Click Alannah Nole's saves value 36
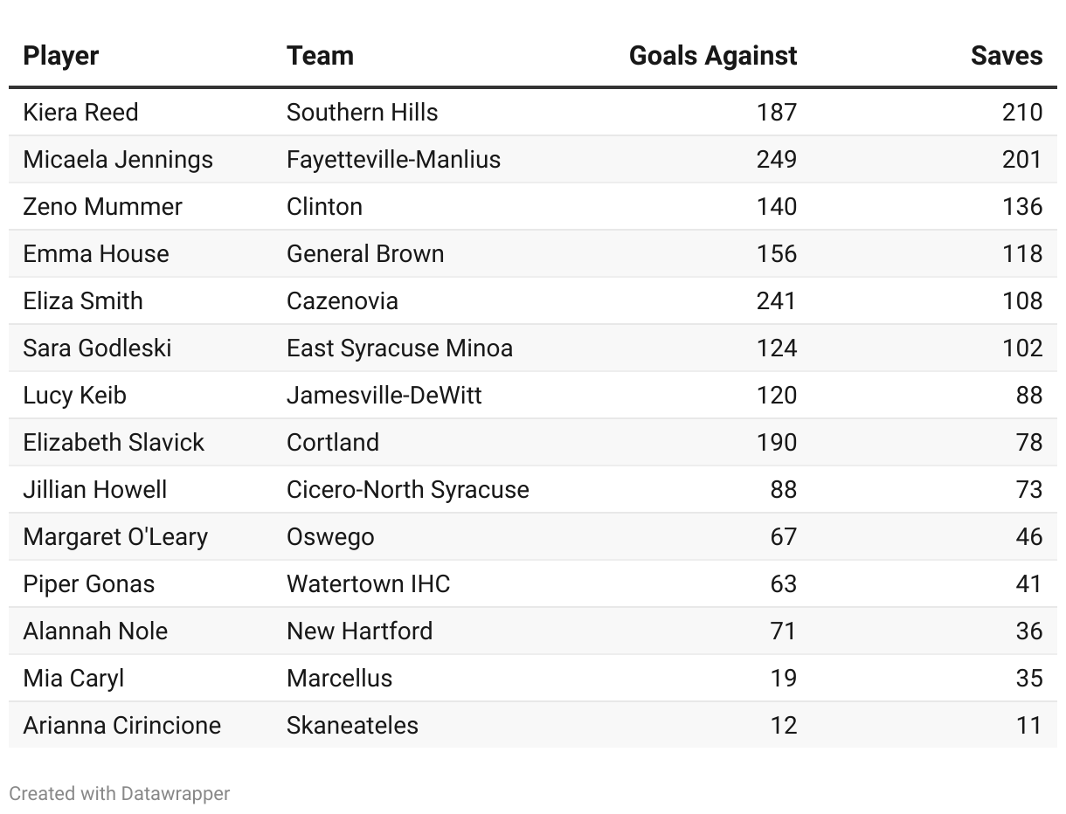Image resolution: width=1066 pixels, height=814 pixels. point(1028,631)
